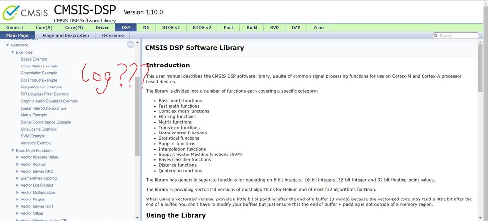Open the Bayes Example page

[x=34, y=59]
